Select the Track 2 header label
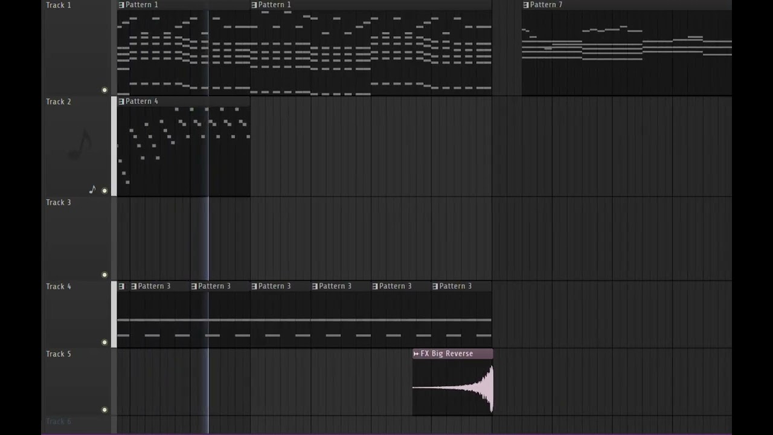The height and width of the screenshot is (435, 773). tap(59, 101)
